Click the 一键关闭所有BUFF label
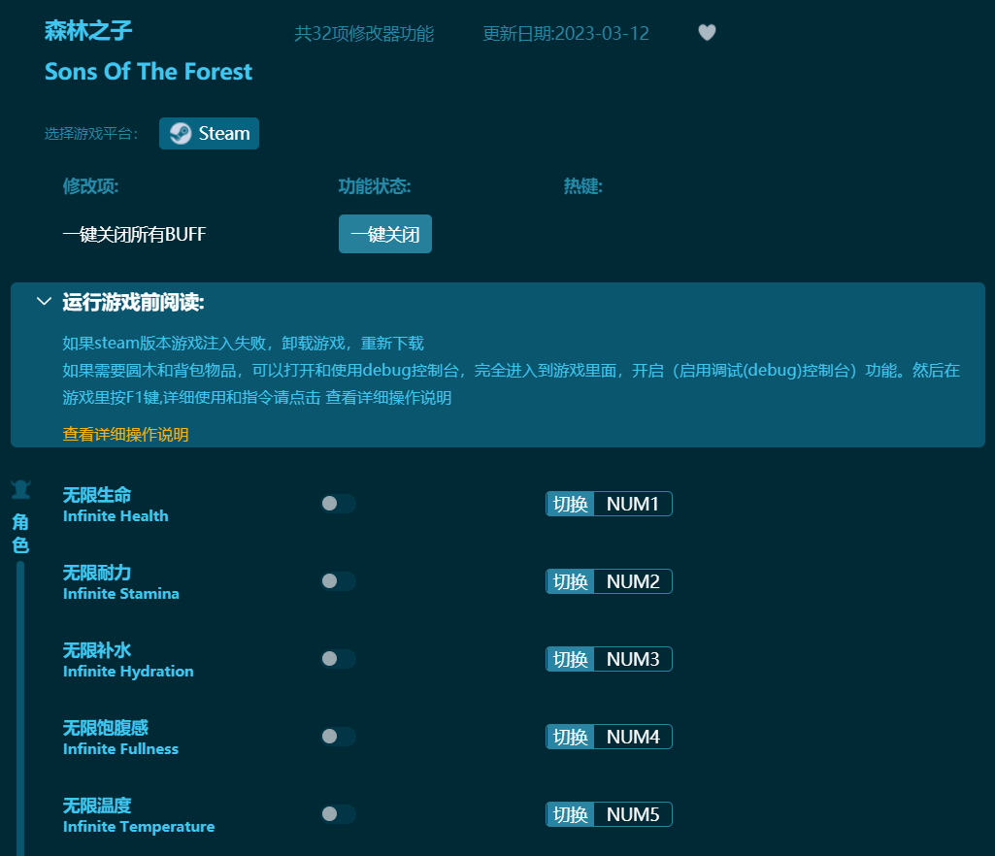The width and height of the screenshot is (995, 856). [x=135, y=234]
